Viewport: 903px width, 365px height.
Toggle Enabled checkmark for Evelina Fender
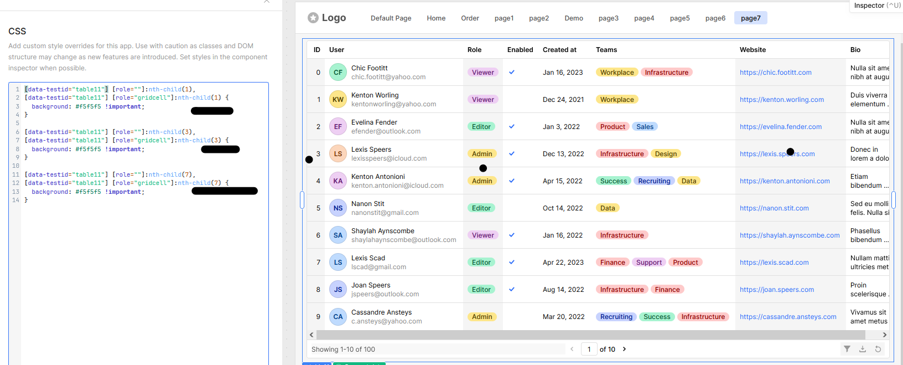pos(512,127)
